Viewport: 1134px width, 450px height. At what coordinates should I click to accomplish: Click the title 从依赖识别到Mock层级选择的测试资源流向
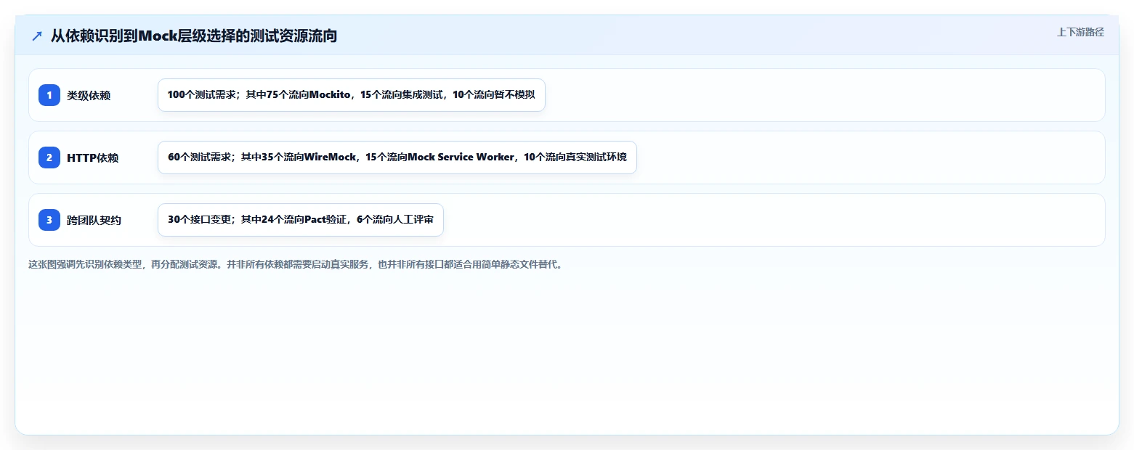[194, 36]
